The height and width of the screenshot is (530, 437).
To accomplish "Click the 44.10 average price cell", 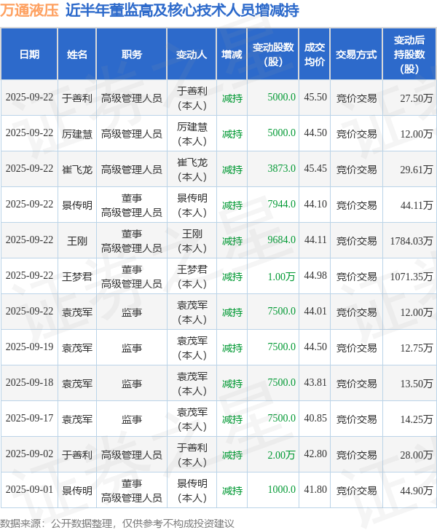I will (x=315, y=205).
